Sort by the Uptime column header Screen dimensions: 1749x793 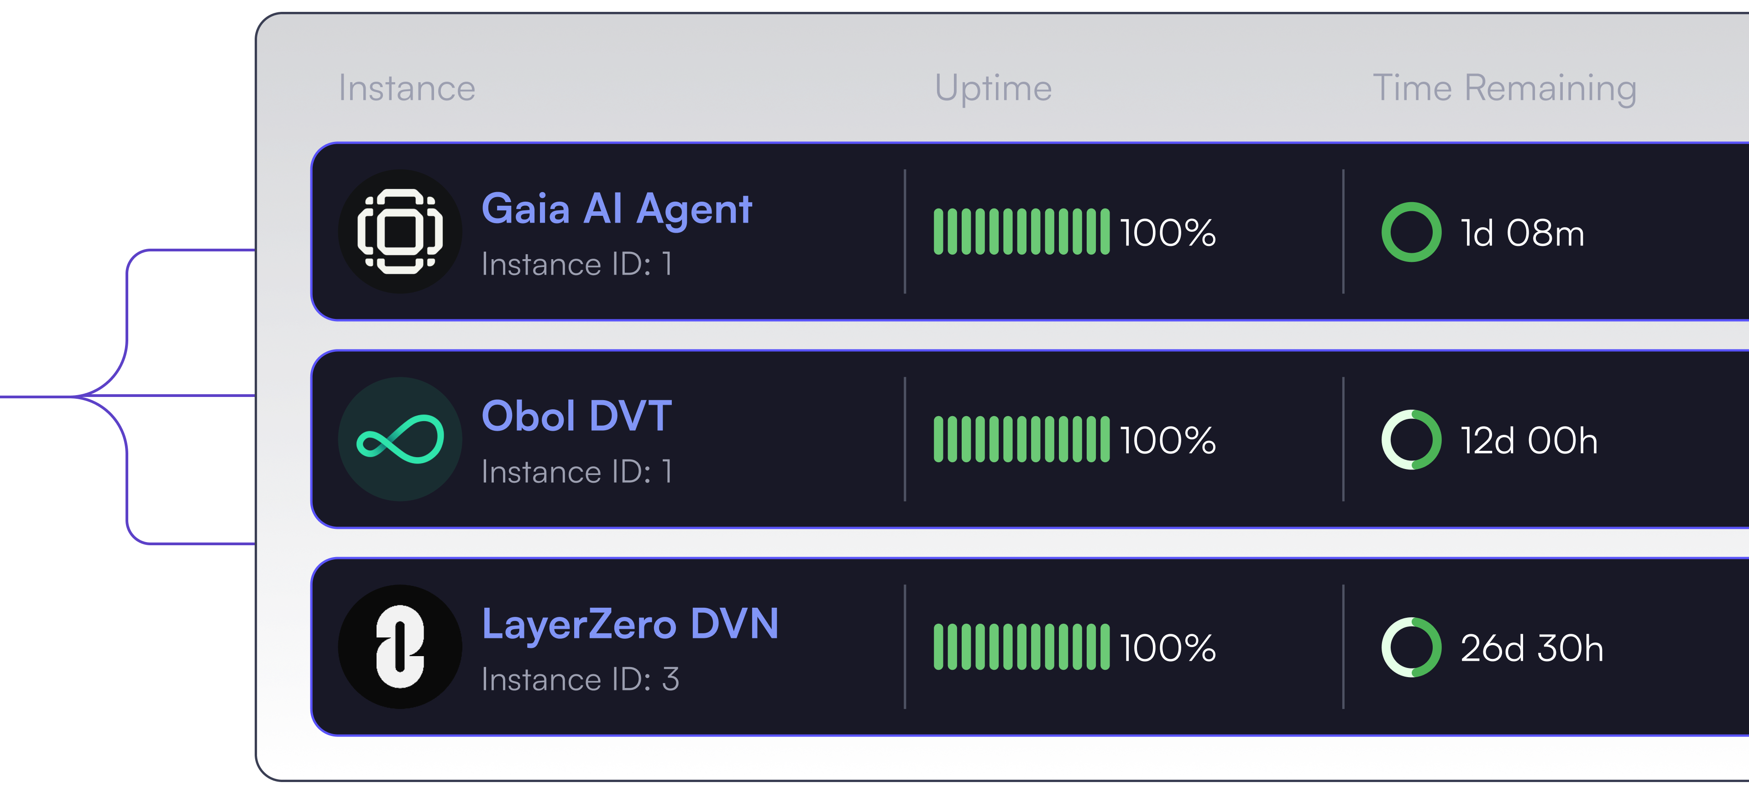[993, 88]
